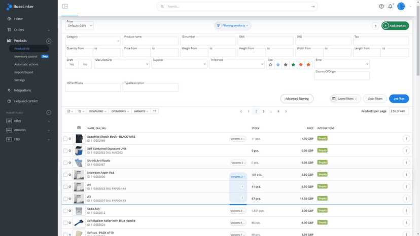Open the help question mark icon
The image size is (420, 236).
point(381,7)
